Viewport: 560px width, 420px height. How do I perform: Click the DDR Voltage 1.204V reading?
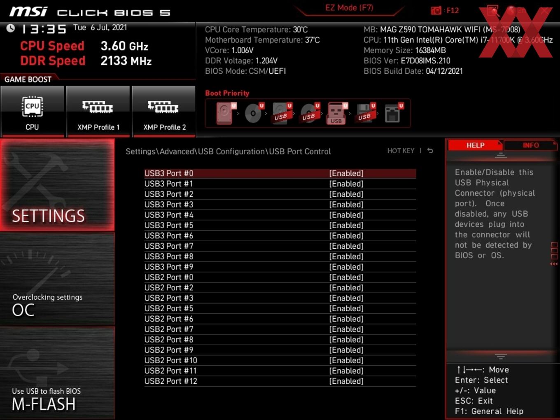241,61
